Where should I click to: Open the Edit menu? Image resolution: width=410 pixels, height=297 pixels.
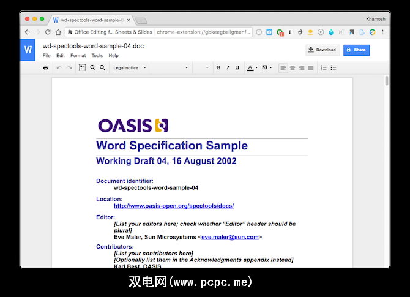tap(61, 56)
